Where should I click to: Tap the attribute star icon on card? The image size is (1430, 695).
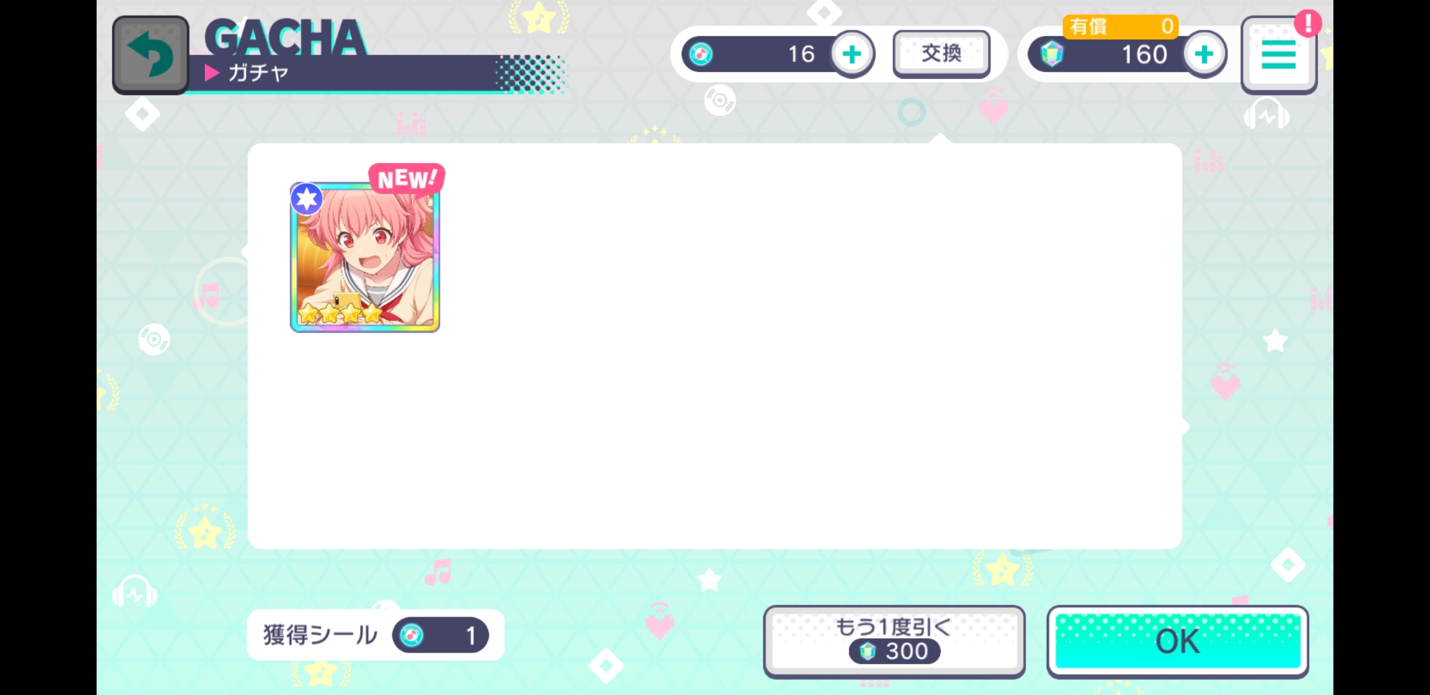307,199
